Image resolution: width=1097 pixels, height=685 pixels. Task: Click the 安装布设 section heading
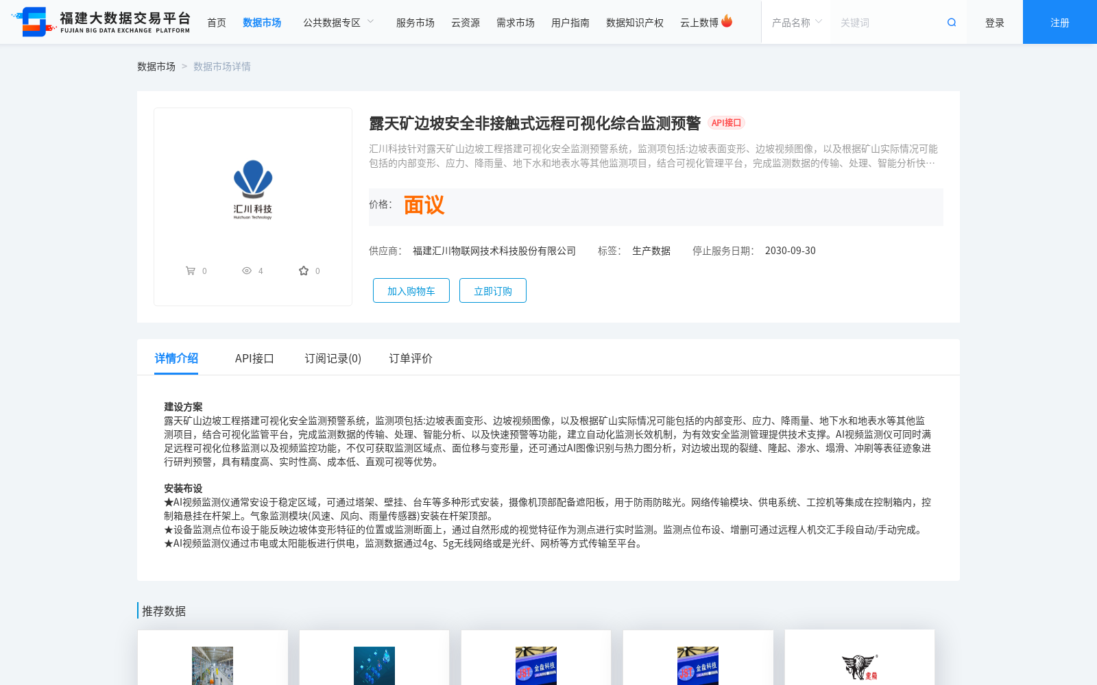183,488
